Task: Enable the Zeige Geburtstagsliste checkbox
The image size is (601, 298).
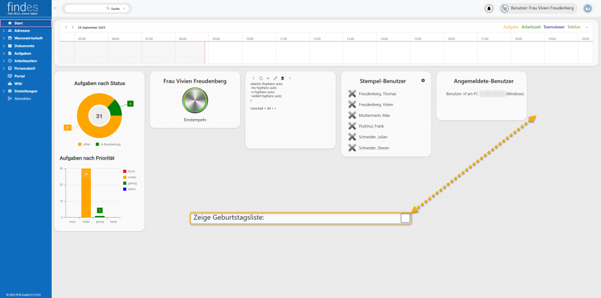Action: tap(405, 218)
